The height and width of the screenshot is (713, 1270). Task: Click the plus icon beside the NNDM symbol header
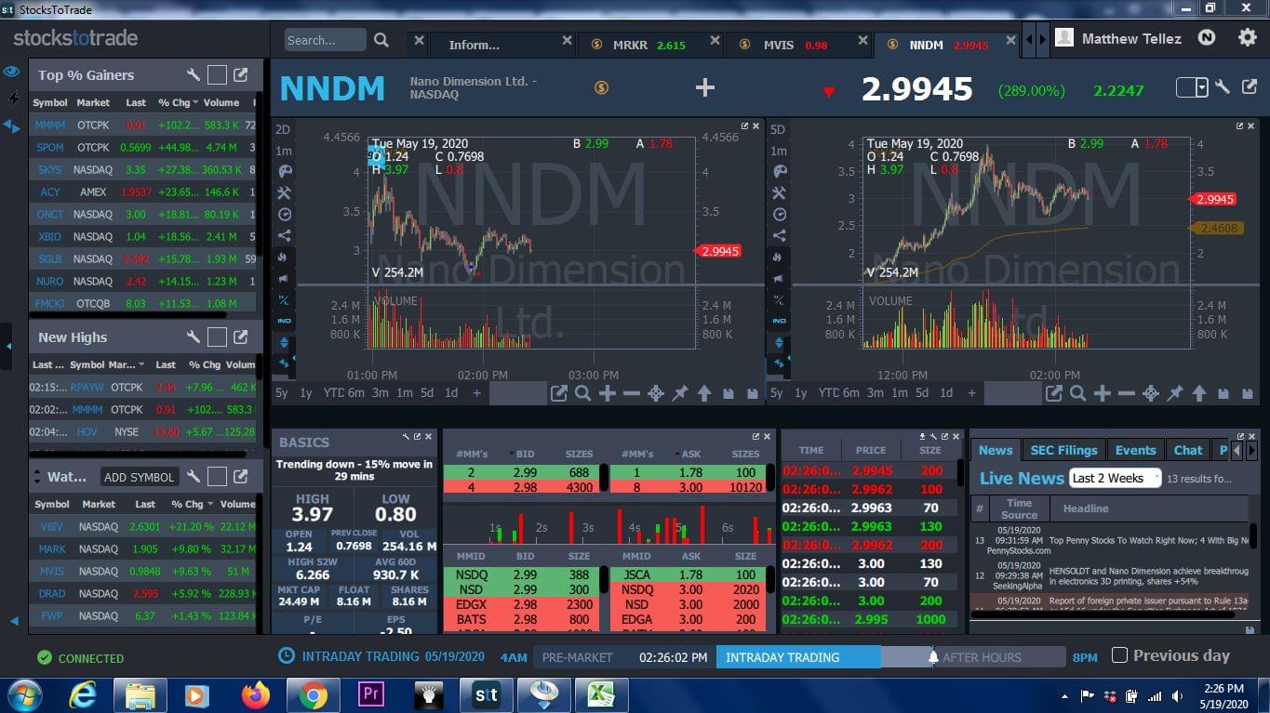705,87
